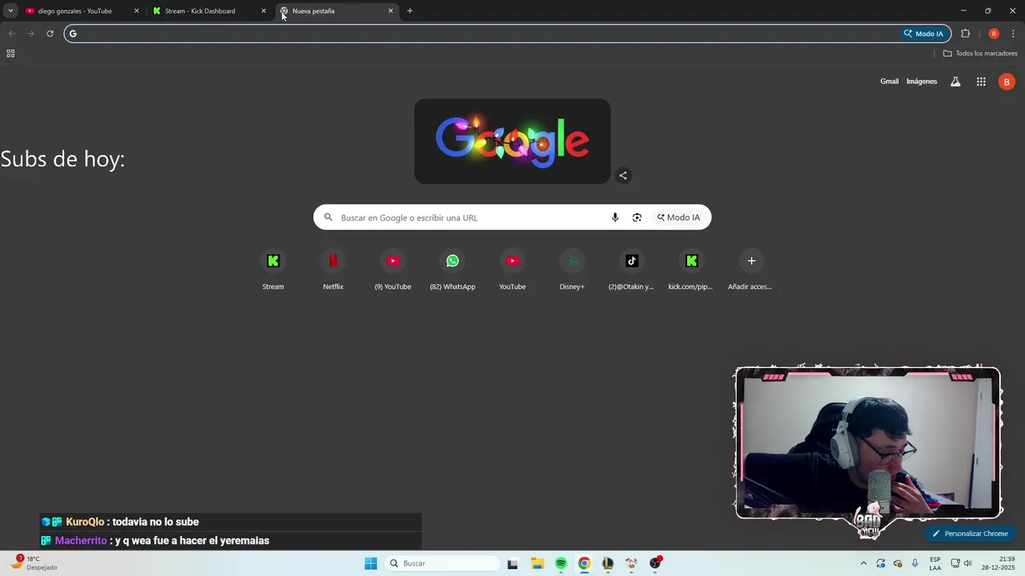Click Modo IA in the address bar
Screen dimensions: 1025x576
click(924, 34)
